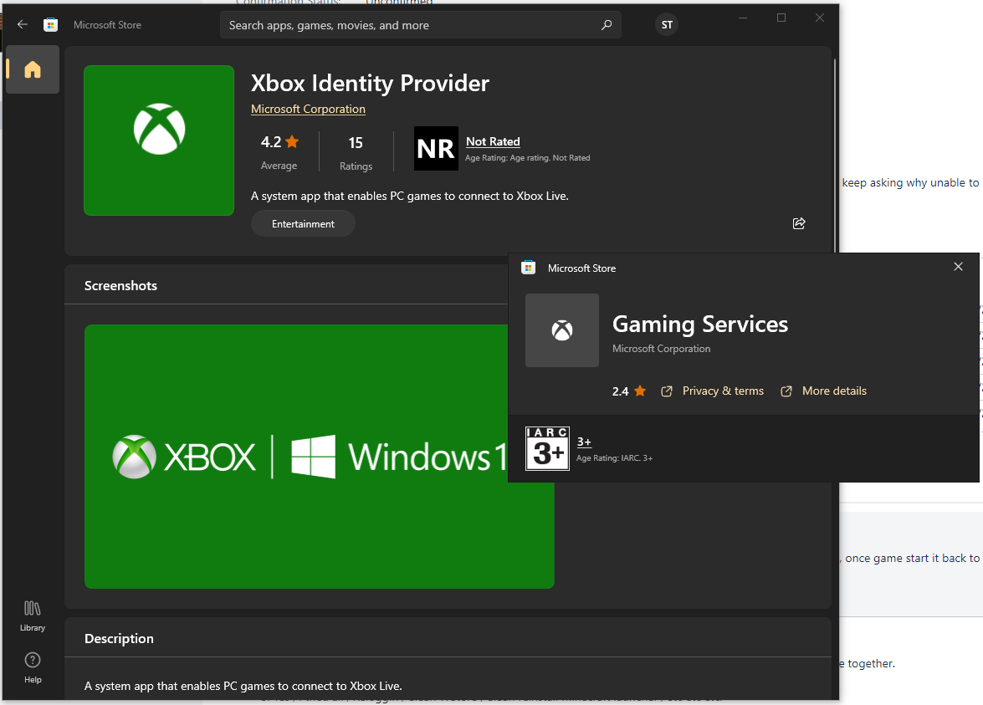Open the 3+ age rating link
Viewport: 983px width, 705px height.
584,442
